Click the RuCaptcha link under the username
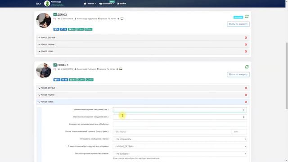 pyautogui.click(x=57, y=5)
